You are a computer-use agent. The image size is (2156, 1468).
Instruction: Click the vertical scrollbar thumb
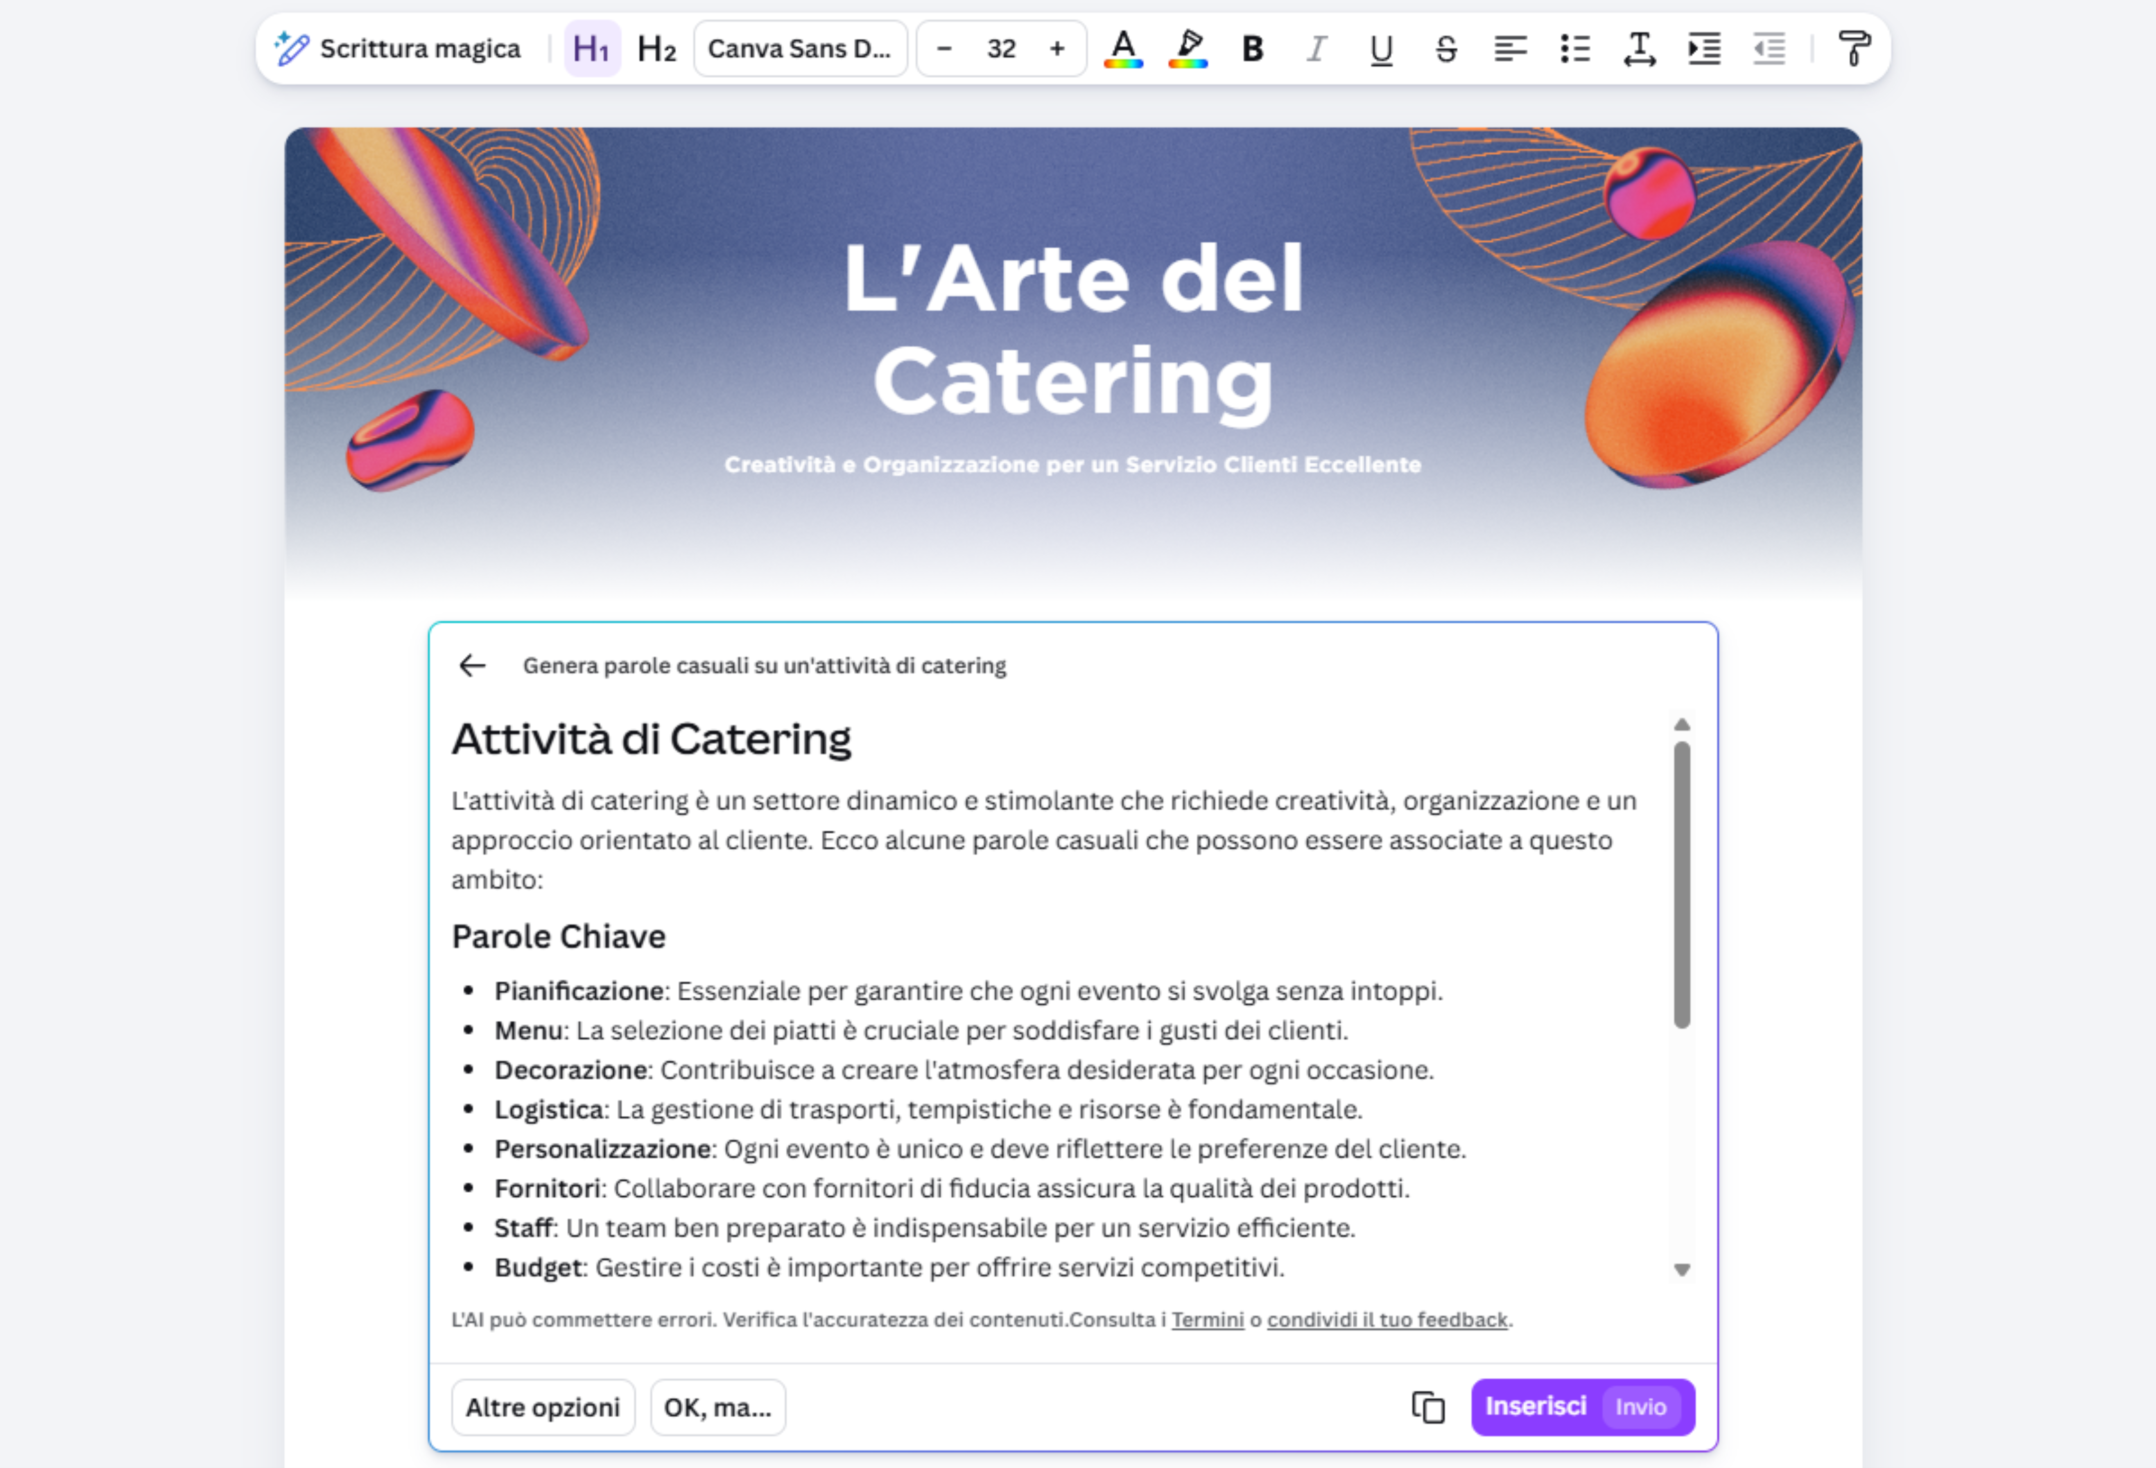pyautogui.click(x=1682, y=884)
